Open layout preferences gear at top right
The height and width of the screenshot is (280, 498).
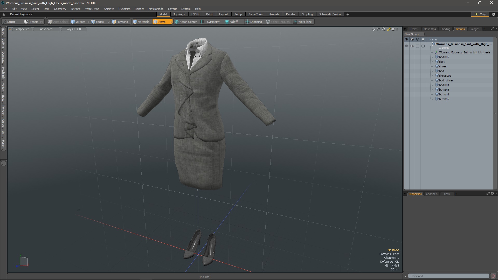494,14
